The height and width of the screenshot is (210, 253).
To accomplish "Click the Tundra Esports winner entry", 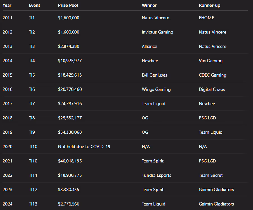I will 156,175.
